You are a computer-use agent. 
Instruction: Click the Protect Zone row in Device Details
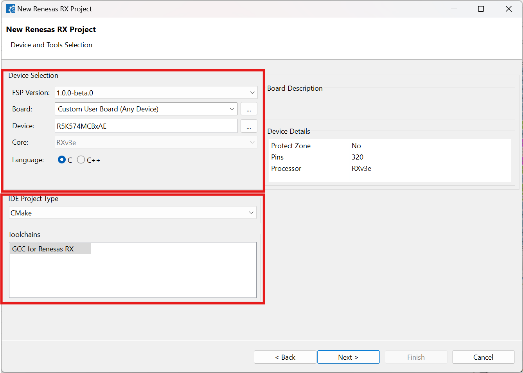tap(390, 146)
